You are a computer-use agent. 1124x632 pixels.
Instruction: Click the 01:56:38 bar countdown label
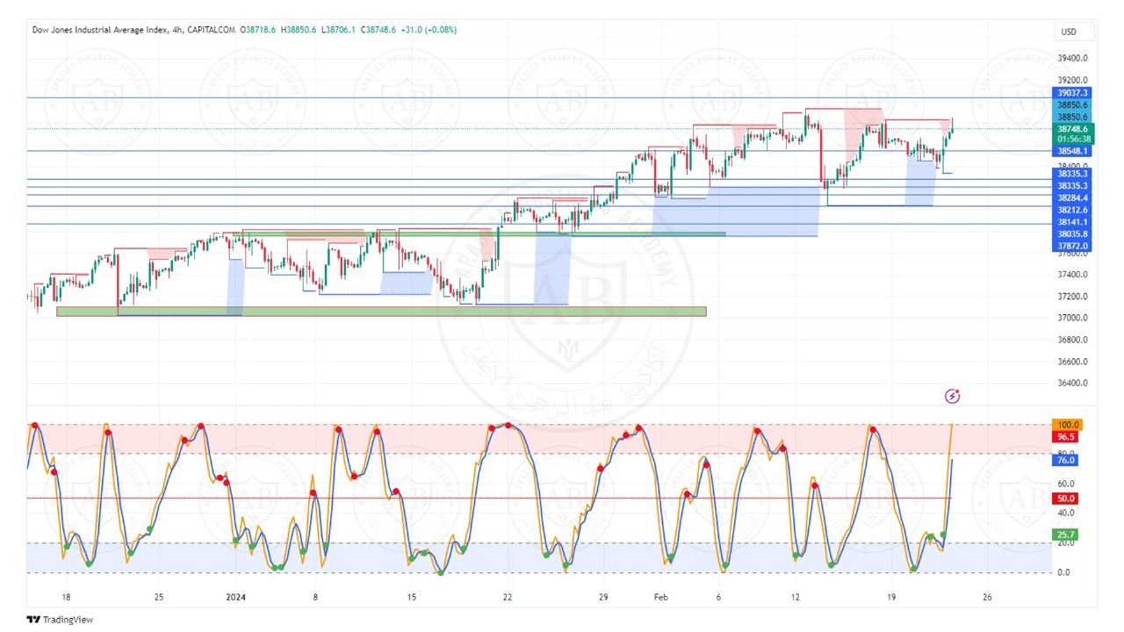[x=1072, y=139]
